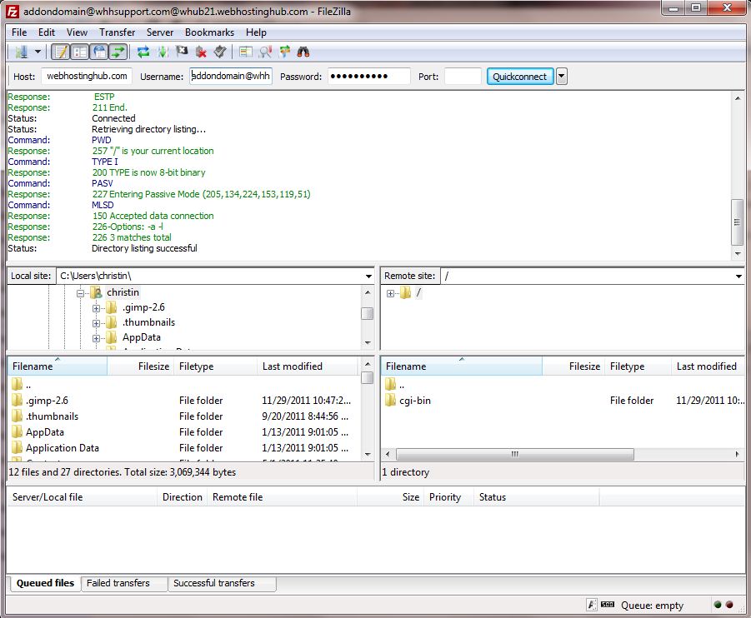751x618 pixels.
Task: Click the binoculars search remote files icon
Action: 303,52
